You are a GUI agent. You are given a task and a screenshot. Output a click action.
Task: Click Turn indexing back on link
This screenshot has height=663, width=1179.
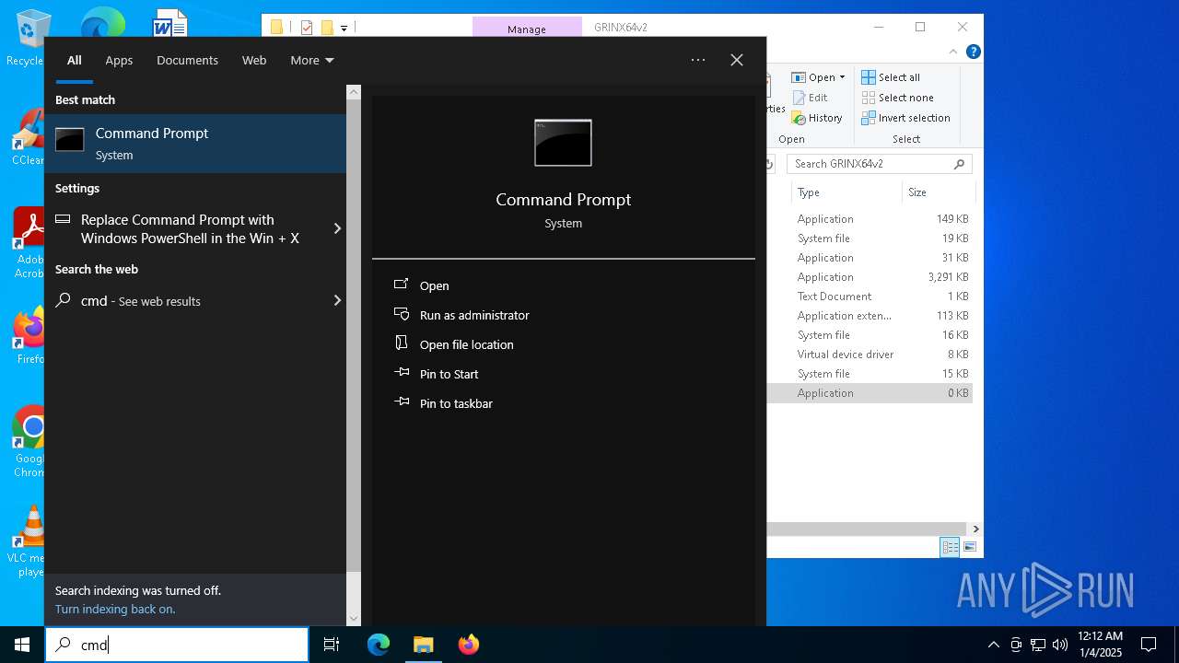tap(115, 609)
